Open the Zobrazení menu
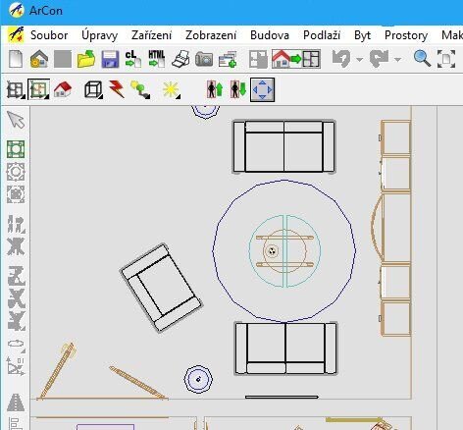The height and width of the screenshot is (430, 463). 211,35
